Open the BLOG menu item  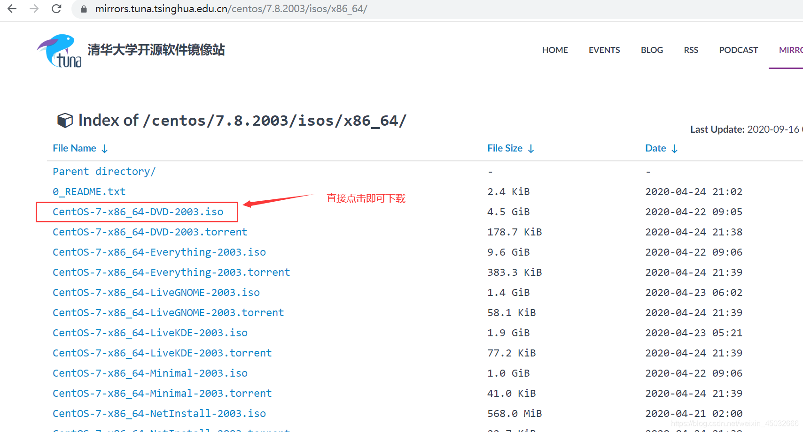[652, 50]
